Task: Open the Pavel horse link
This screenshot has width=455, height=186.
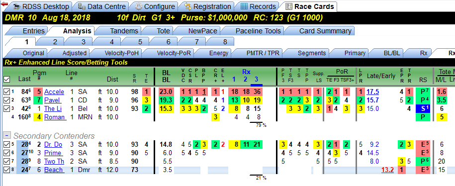Action: click(x=53, y=100)
